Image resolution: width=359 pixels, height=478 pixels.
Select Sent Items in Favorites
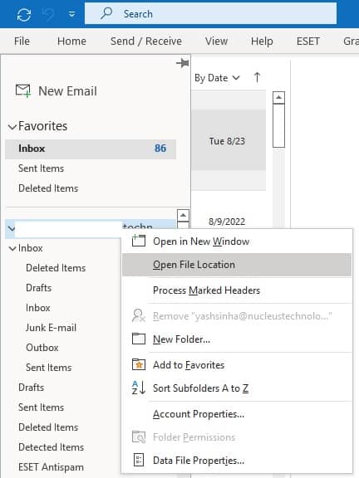[x=41, y=168]
